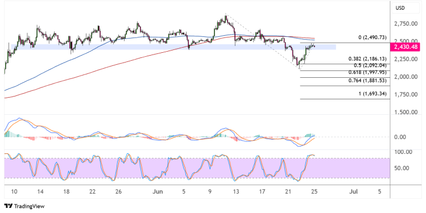
Task: Click date 10 on time axis
Action: (x=14, y=191)
